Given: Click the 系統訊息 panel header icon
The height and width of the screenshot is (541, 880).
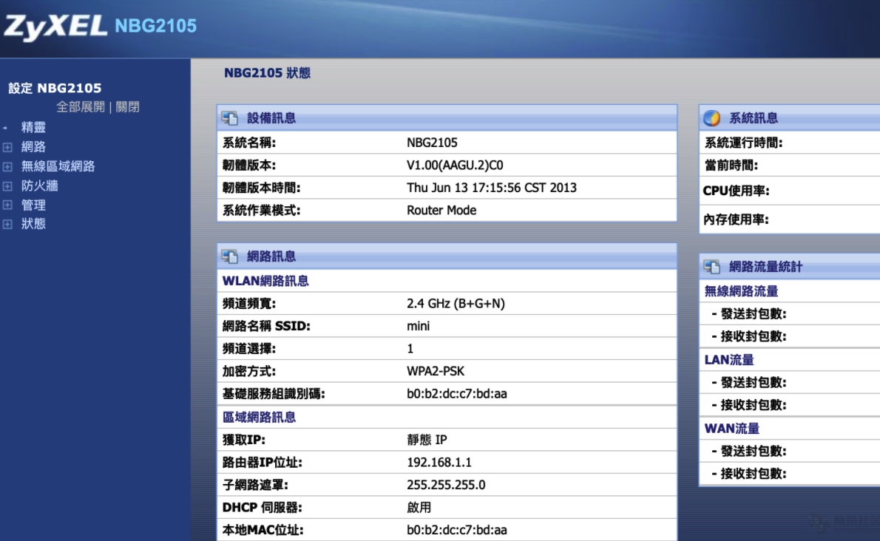Looking at the screenshot, I should click(x=712, y=118).
